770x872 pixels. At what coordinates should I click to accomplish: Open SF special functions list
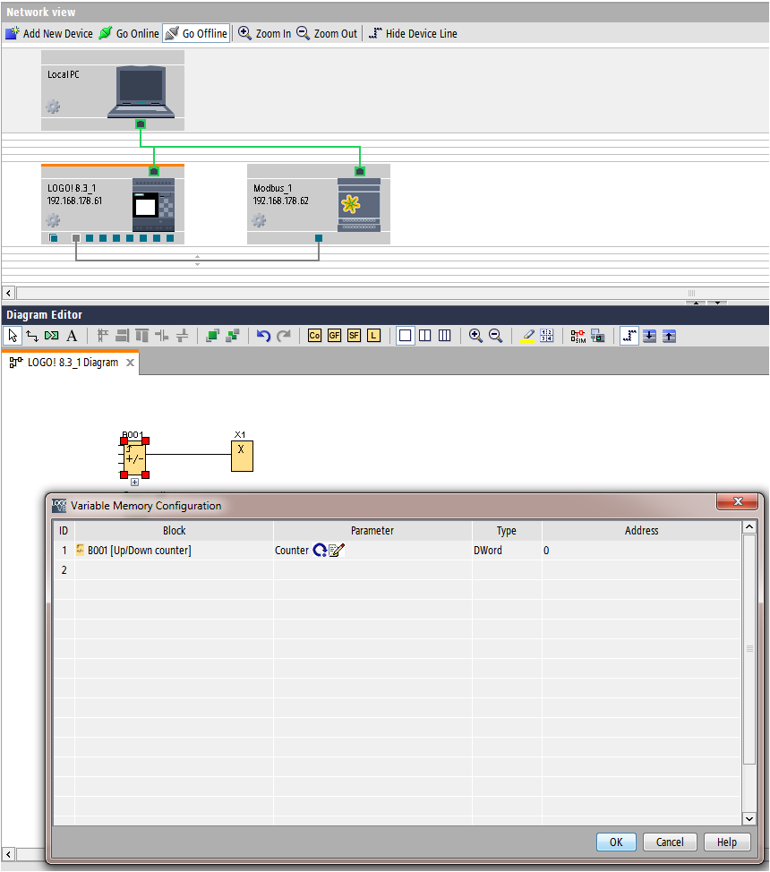(354, 336)
